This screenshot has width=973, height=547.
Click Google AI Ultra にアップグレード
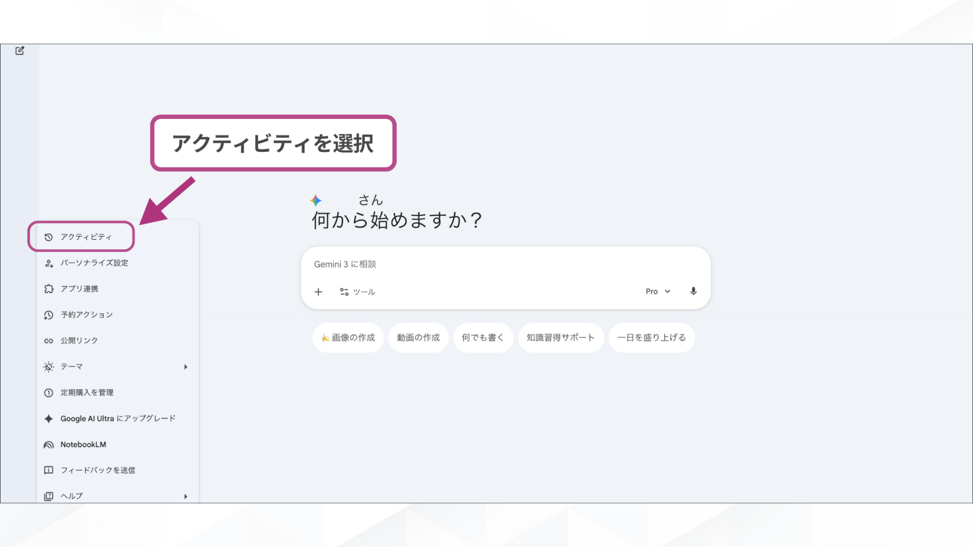coord(118,418)
